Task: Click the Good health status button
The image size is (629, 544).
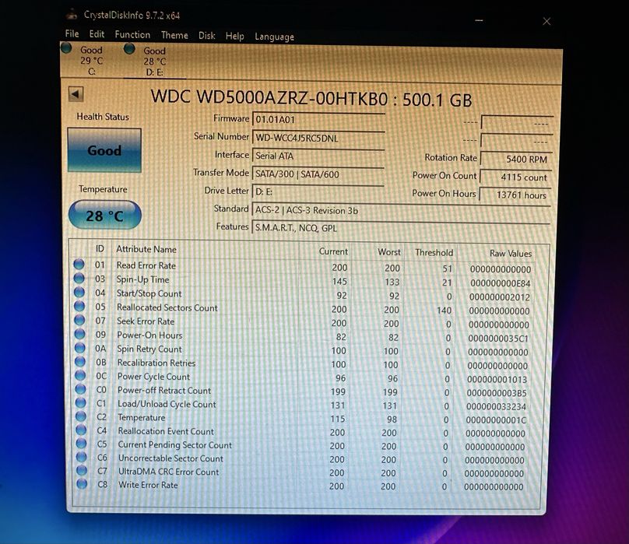Action: click(x=104, y=150)
